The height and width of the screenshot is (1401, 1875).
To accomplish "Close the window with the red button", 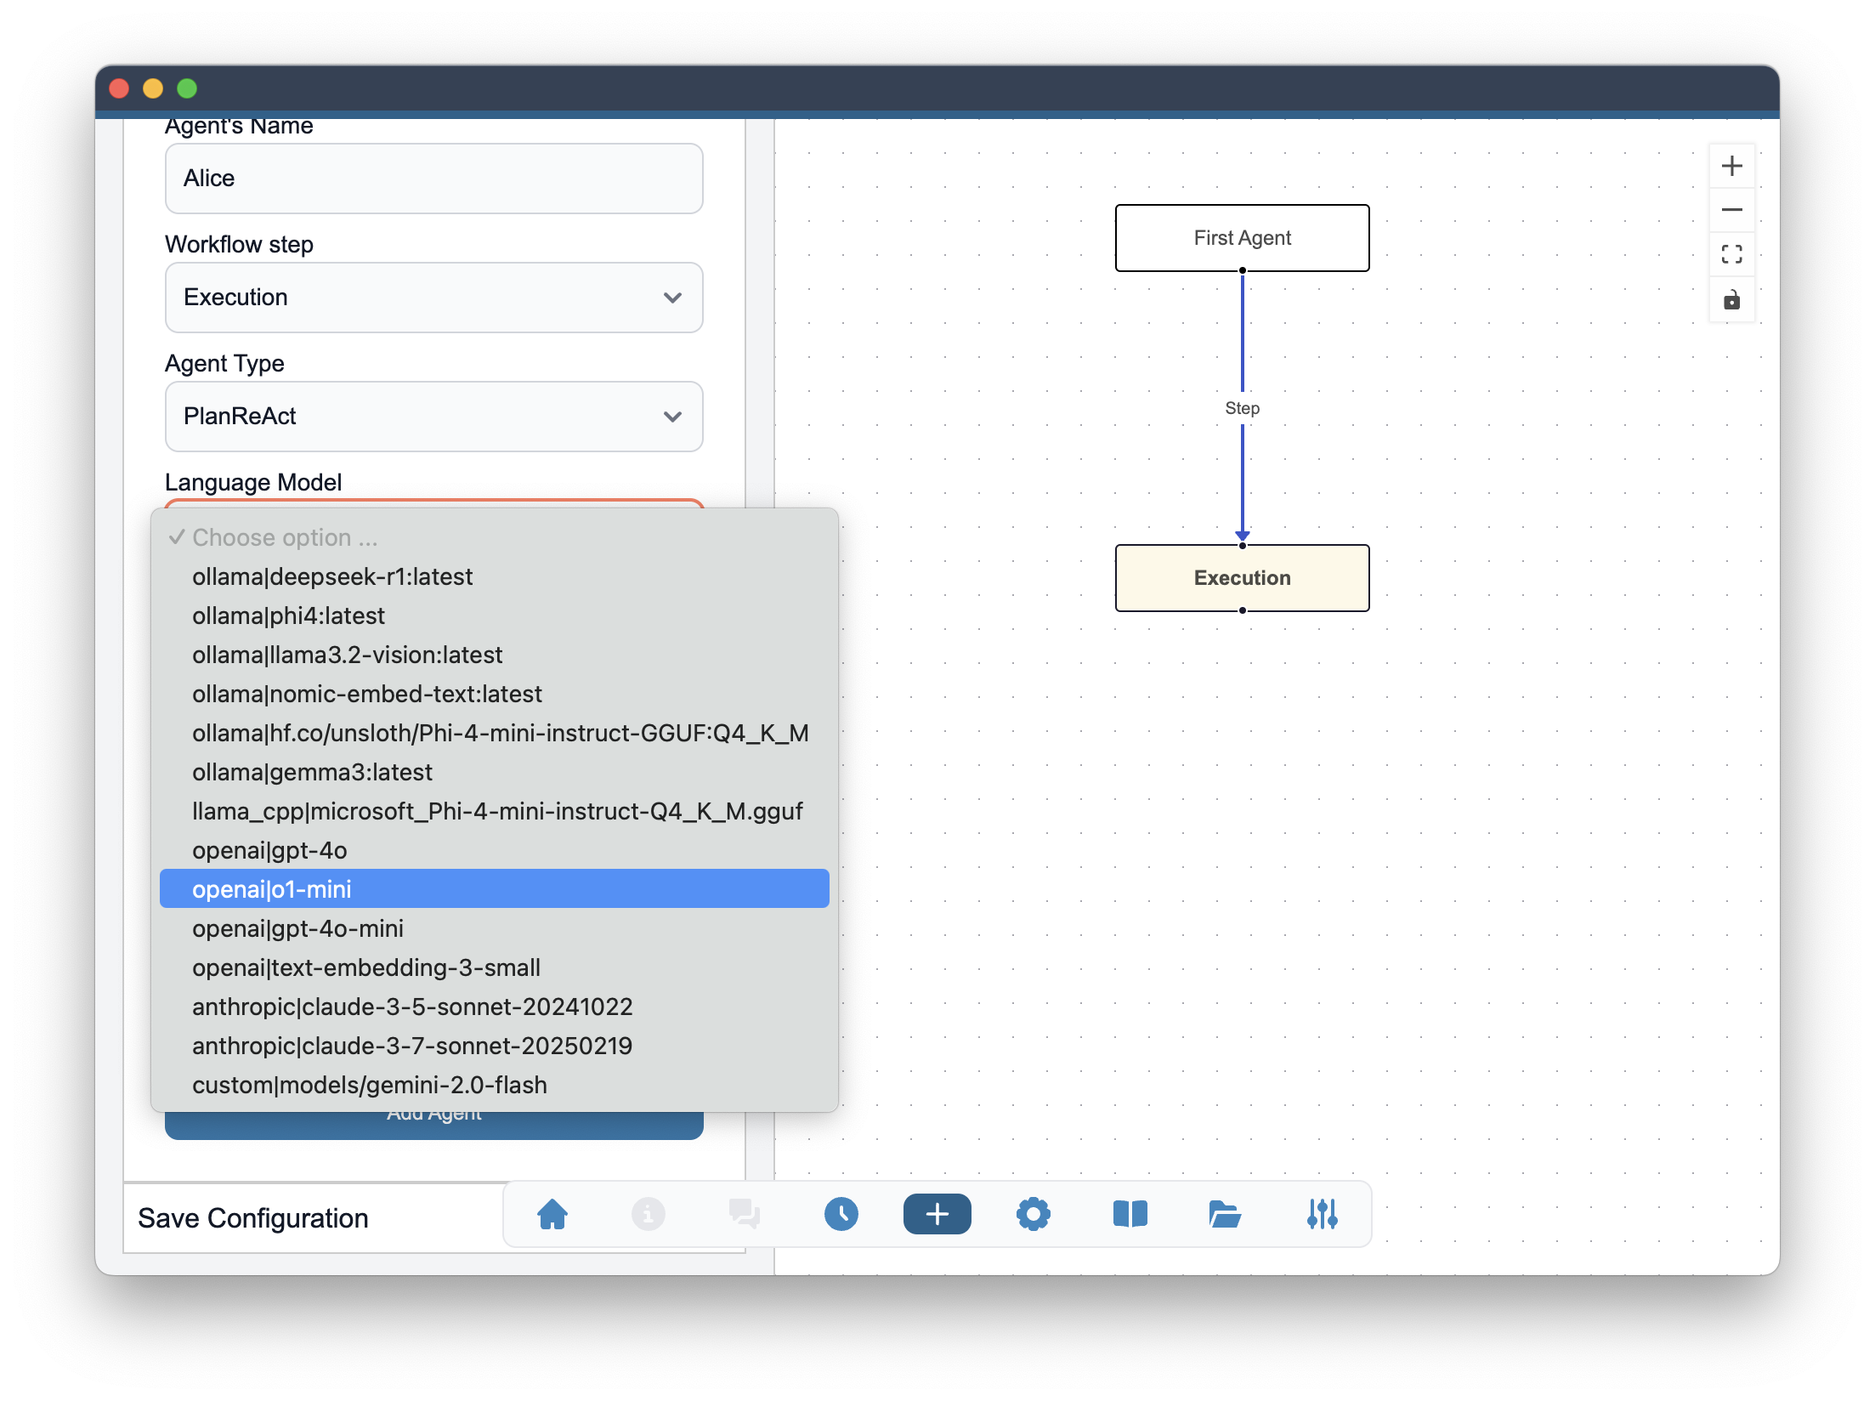I will pos(120,88).
